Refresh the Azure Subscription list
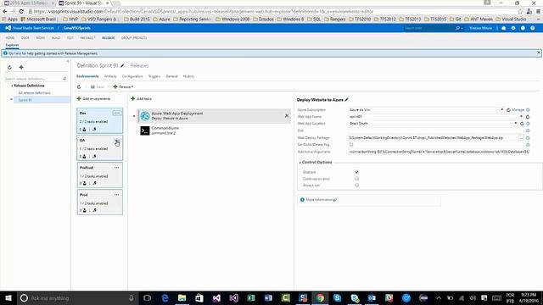Viewport: 543px width, 305px height. coord(508,110)
